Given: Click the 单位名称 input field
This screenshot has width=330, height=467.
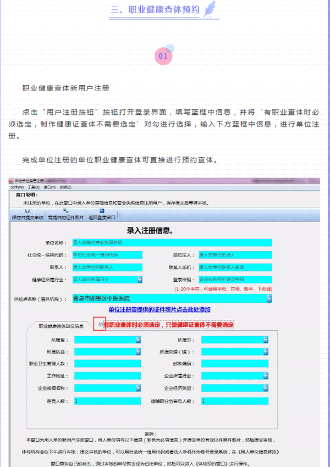Looking at the screenshot, I should [172, 242].
